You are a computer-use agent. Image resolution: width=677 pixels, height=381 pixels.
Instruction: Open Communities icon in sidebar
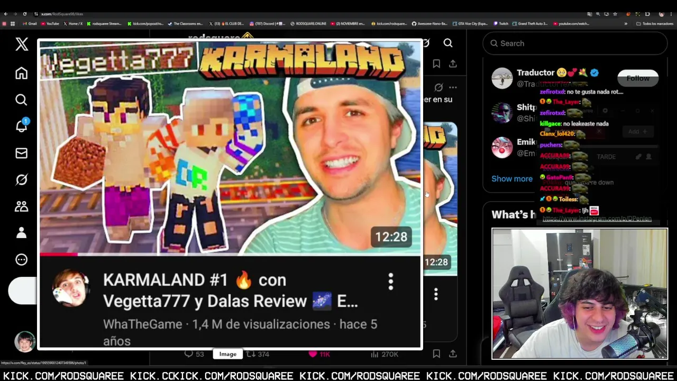pos(21,206)
